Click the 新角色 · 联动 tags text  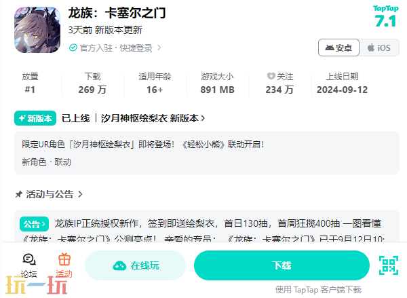click(x=46, y=162)
